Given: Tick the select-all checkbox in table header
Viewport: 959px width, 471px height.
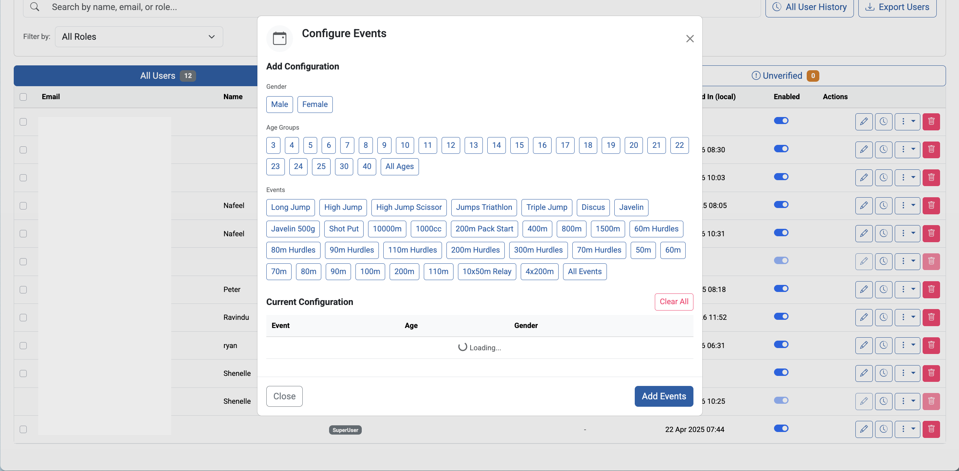Looking at the screenshot, I should [23, 97].
